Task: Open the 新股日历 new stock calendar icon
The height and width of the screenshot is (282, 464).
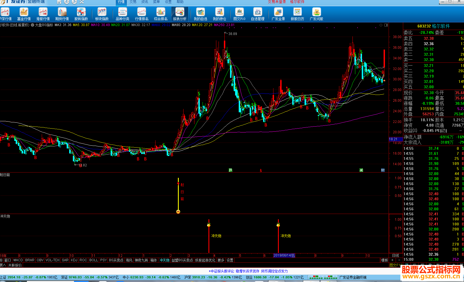Action: 297,14
